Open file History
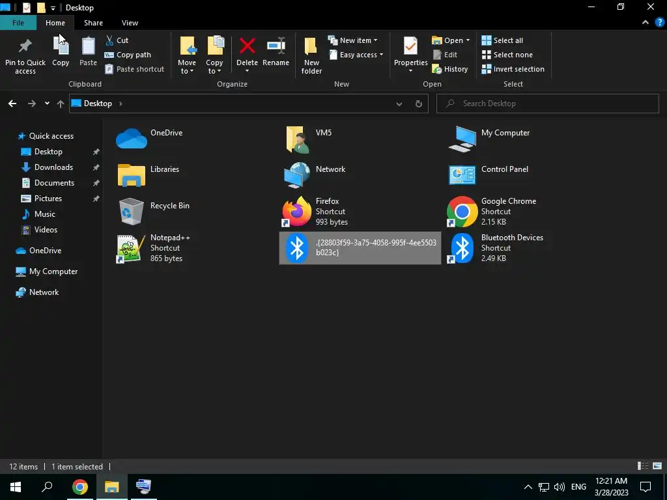This screenshot has width=667, height=500. click(x=449, y=69)
